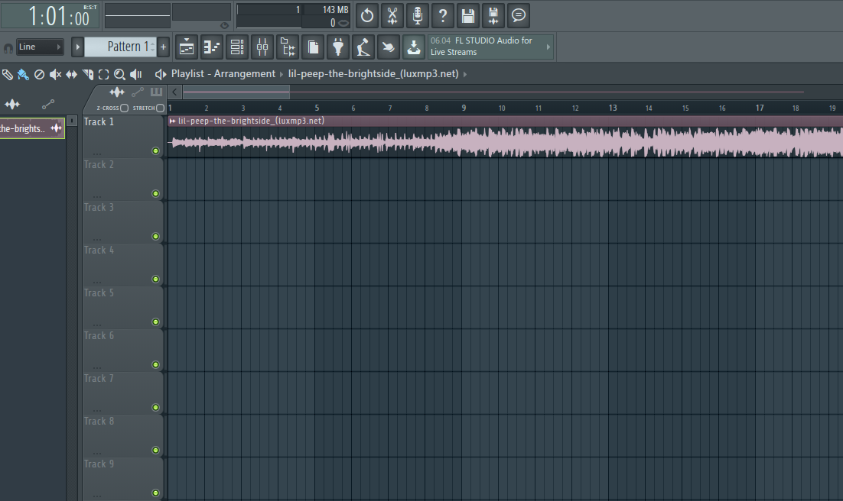843x501 pixels.
Task: Select the Delete tool
Action: coord(39,75)
